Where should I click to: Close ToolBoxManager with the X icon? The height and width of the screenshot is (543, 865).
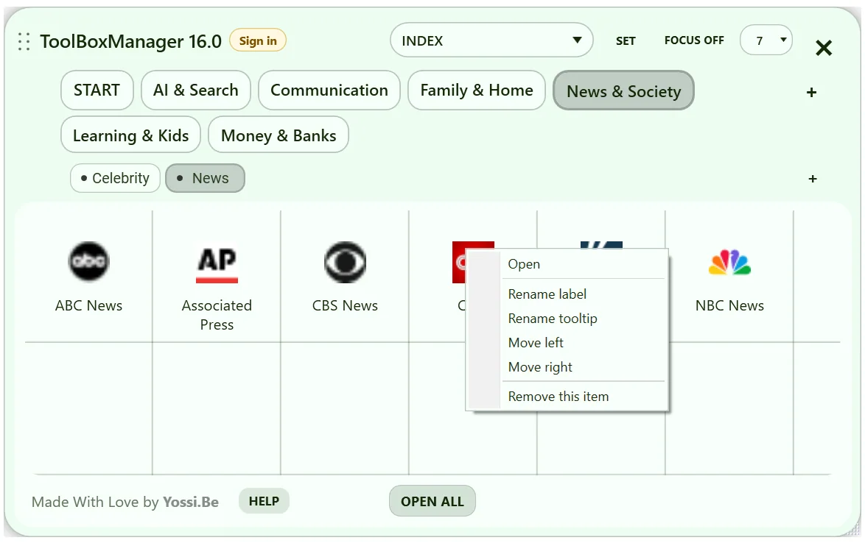click(x=824, y=48)
